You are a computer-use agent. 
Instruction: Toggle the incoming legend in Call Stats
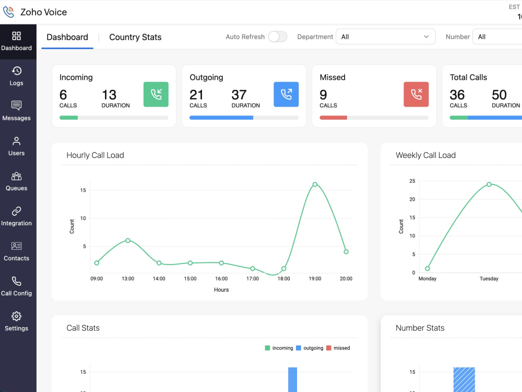[x=279, y=348]
